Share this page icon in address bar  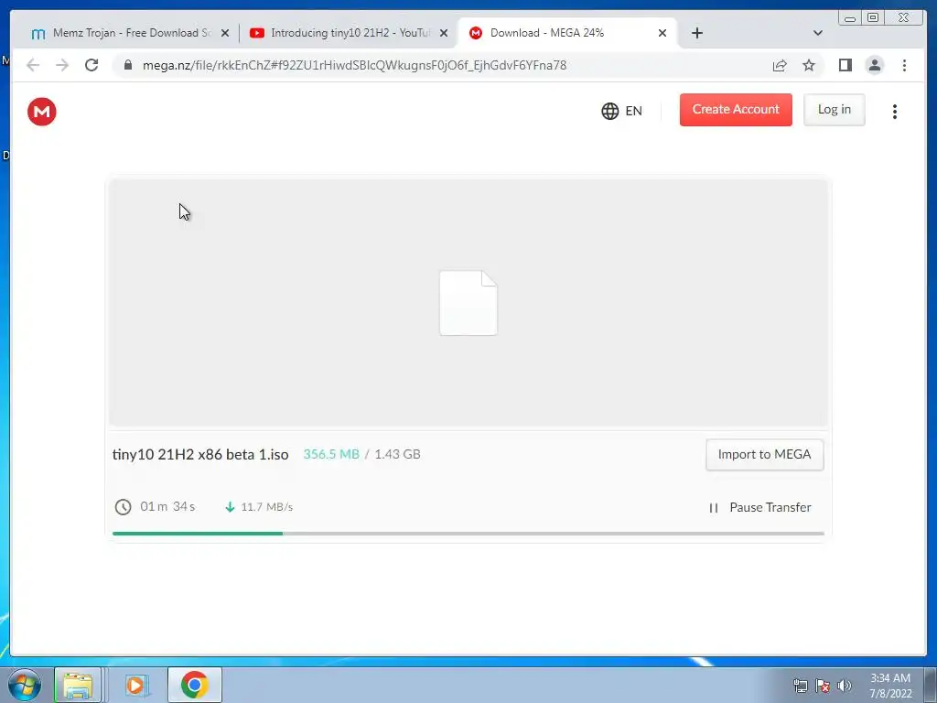(x=780, y=65)
